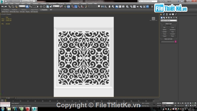Activate the Select and Link tool
The height and width of the screenshot is (111, 197).
(10, 6)
